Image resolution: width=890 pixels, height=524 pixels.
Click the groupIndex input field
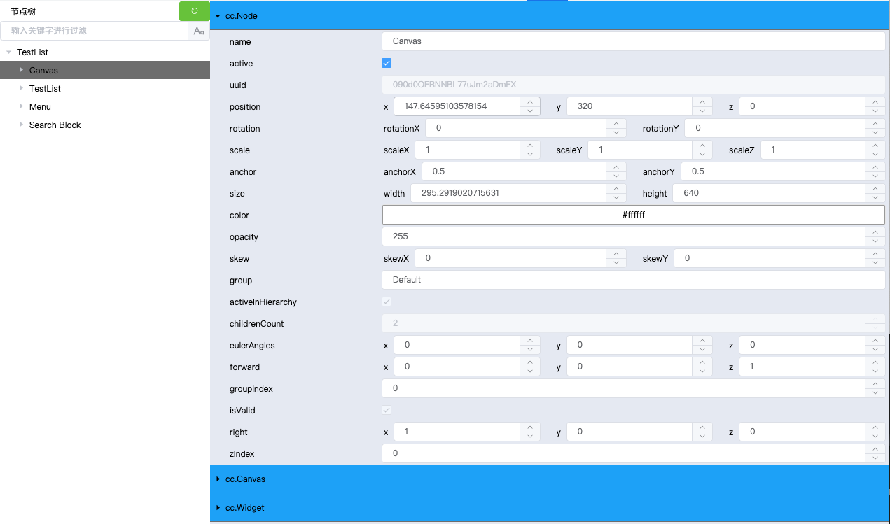(x=624, y=388)
